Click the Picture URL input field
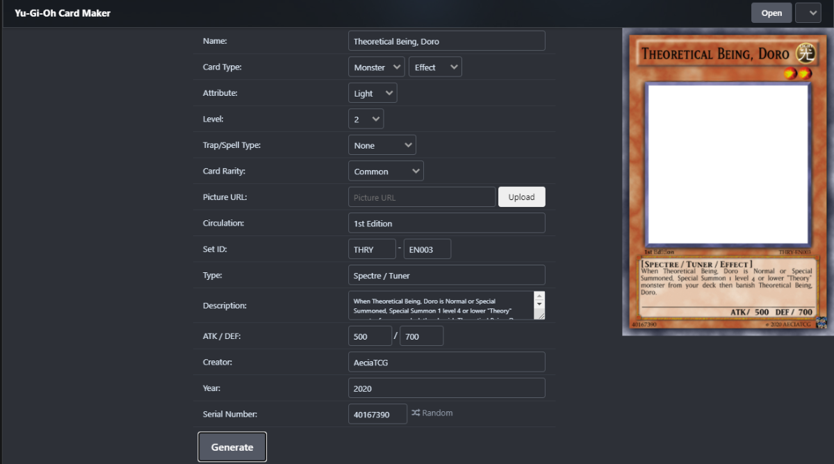 point(422,197)
